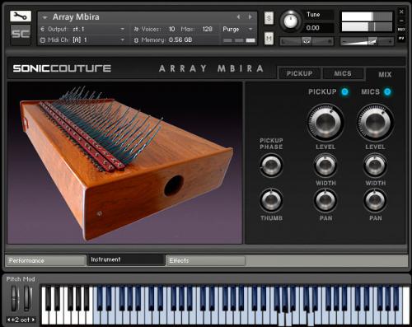Toggle the AUX sends button
This screenshot has height=327, width=412.
point(401,30)
